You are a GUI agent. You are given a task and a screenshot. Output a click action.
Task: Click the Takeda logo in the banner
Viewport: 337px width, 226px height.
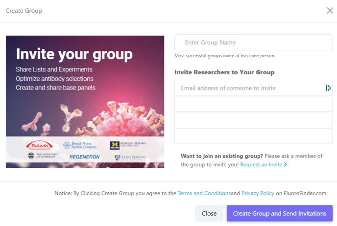[x=39, y=146]
